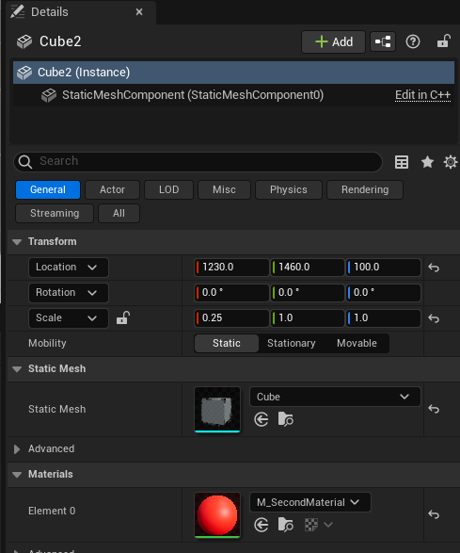The width and height of the screenshot is (460, 553).
Task: Set Mobility to Static
Action: click(227, 343)
